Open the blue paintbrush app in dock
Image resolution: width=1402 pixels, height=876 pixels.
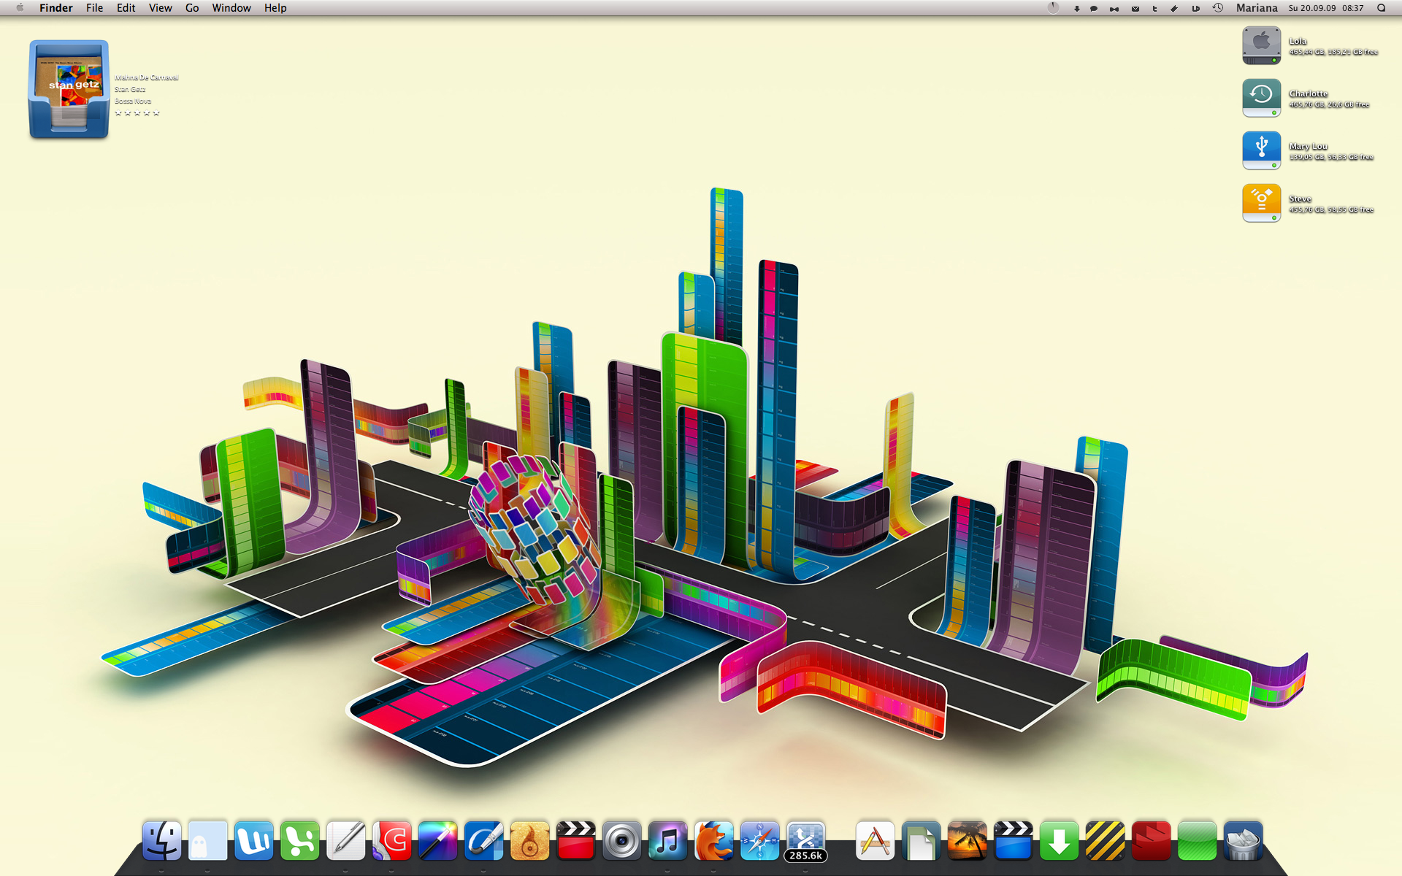(483, 841)
